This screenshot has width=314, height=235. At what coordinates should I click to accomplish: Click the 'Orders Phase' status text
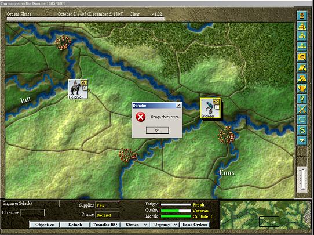point(19,14)
